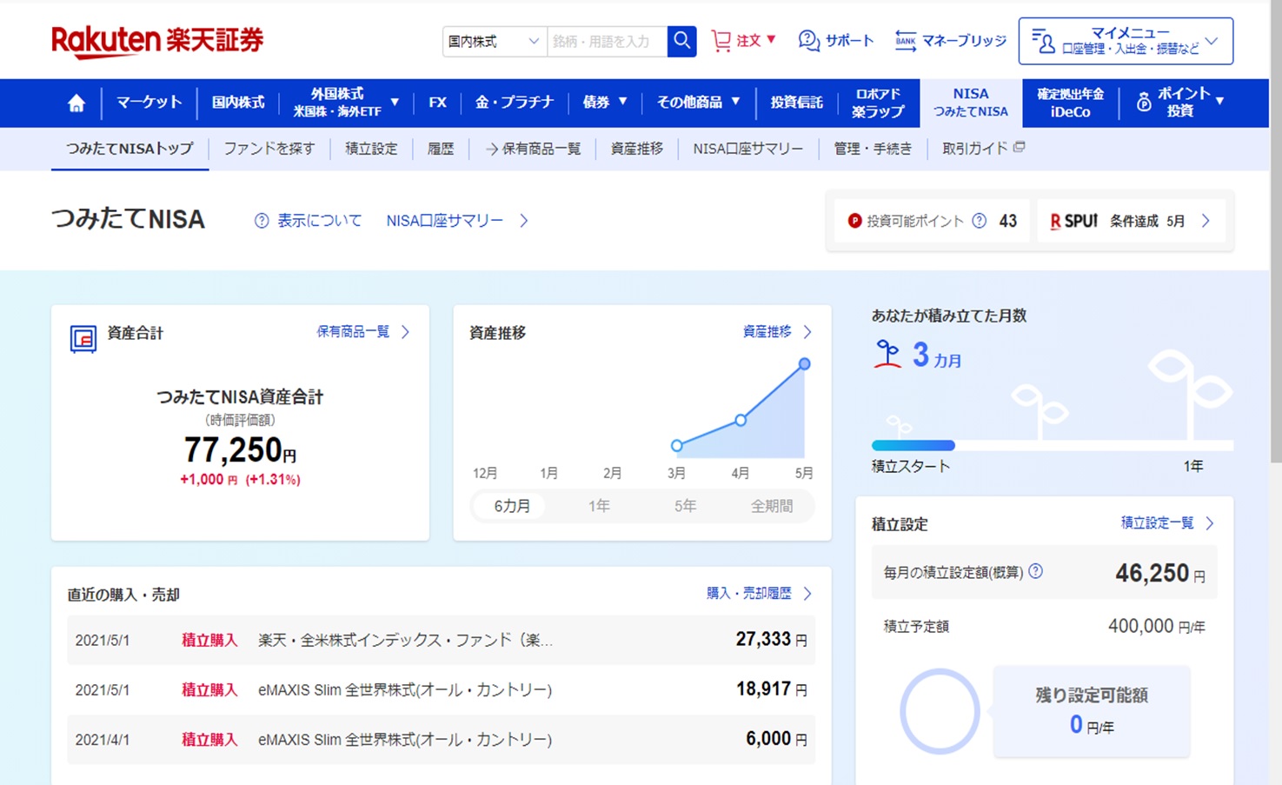The width and height of the screenshot is (1282, 785).
Task: Open サポート help link
Action: [x=836, y=41]
